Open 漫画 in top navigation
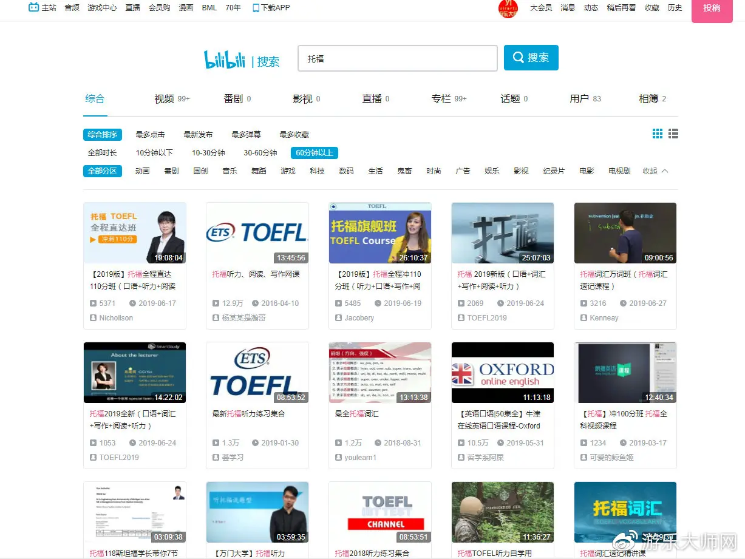This screenshot has height=559, width=745. coord(186,8)
